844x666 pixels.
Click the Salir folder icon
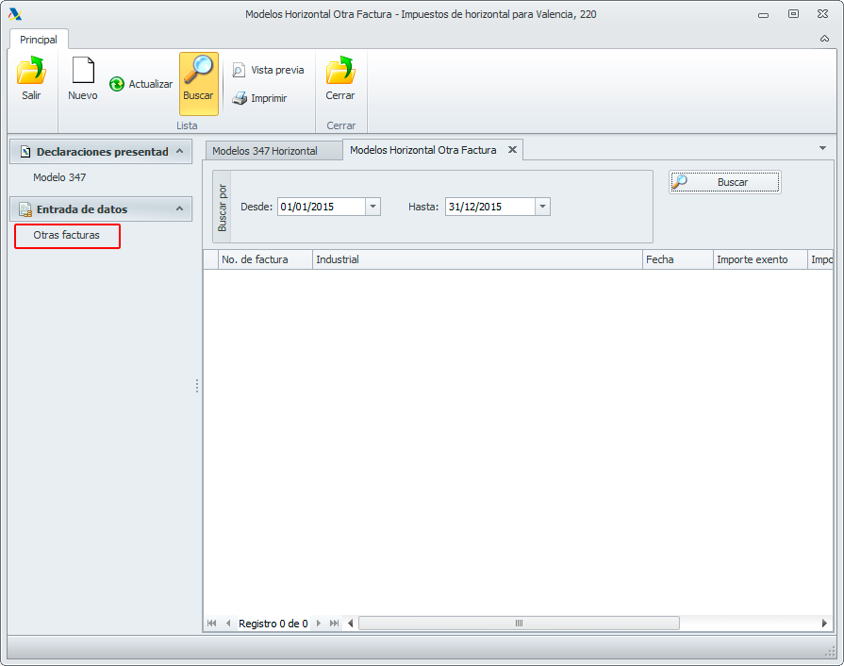point(31,71)
